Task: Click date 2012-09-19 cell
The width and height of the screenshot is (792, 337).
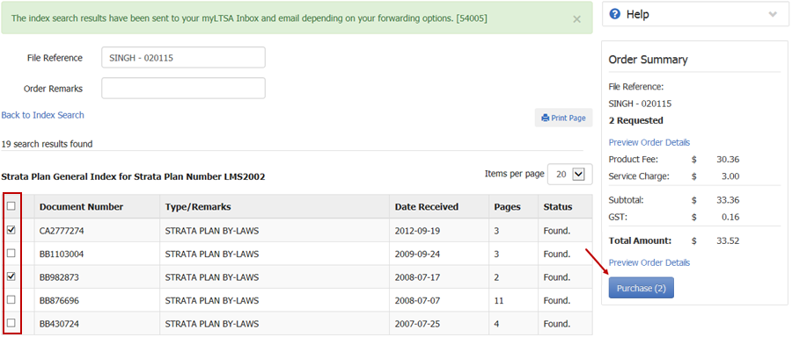Action: point(417,231)
